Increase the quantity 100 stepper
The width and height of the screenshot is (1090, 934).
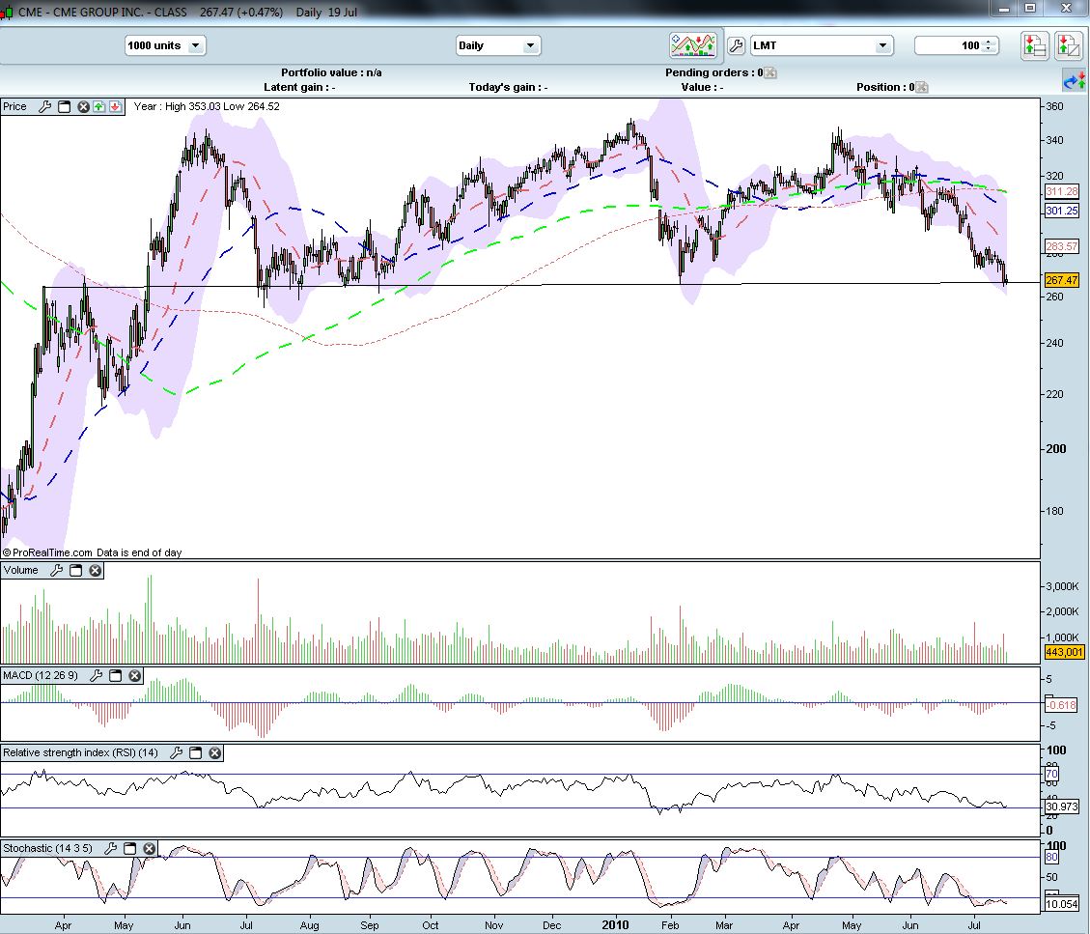coord(989,42)
